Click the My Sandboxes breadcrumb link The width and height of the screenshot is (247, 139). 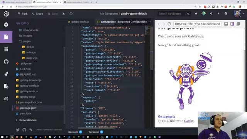click(x=109, y=14)
